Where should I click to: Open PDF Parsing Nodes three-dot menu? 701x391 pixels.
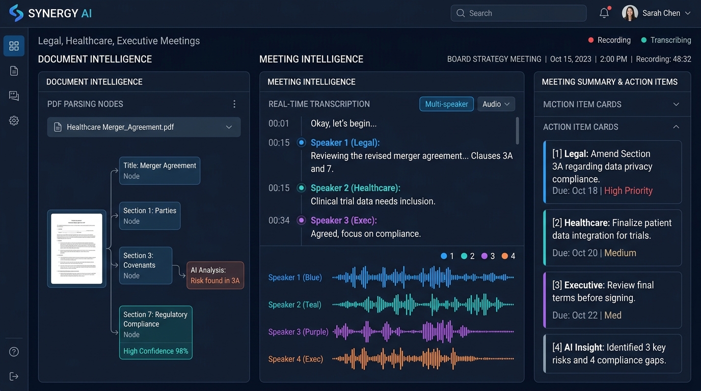(x=234, y=104)
